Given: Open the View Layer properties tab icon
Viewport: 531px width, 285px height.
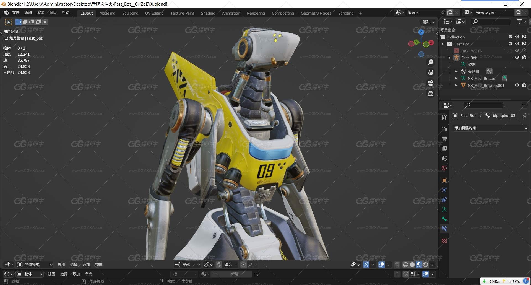Looking at the screenshot, I should tap(444, 149).
